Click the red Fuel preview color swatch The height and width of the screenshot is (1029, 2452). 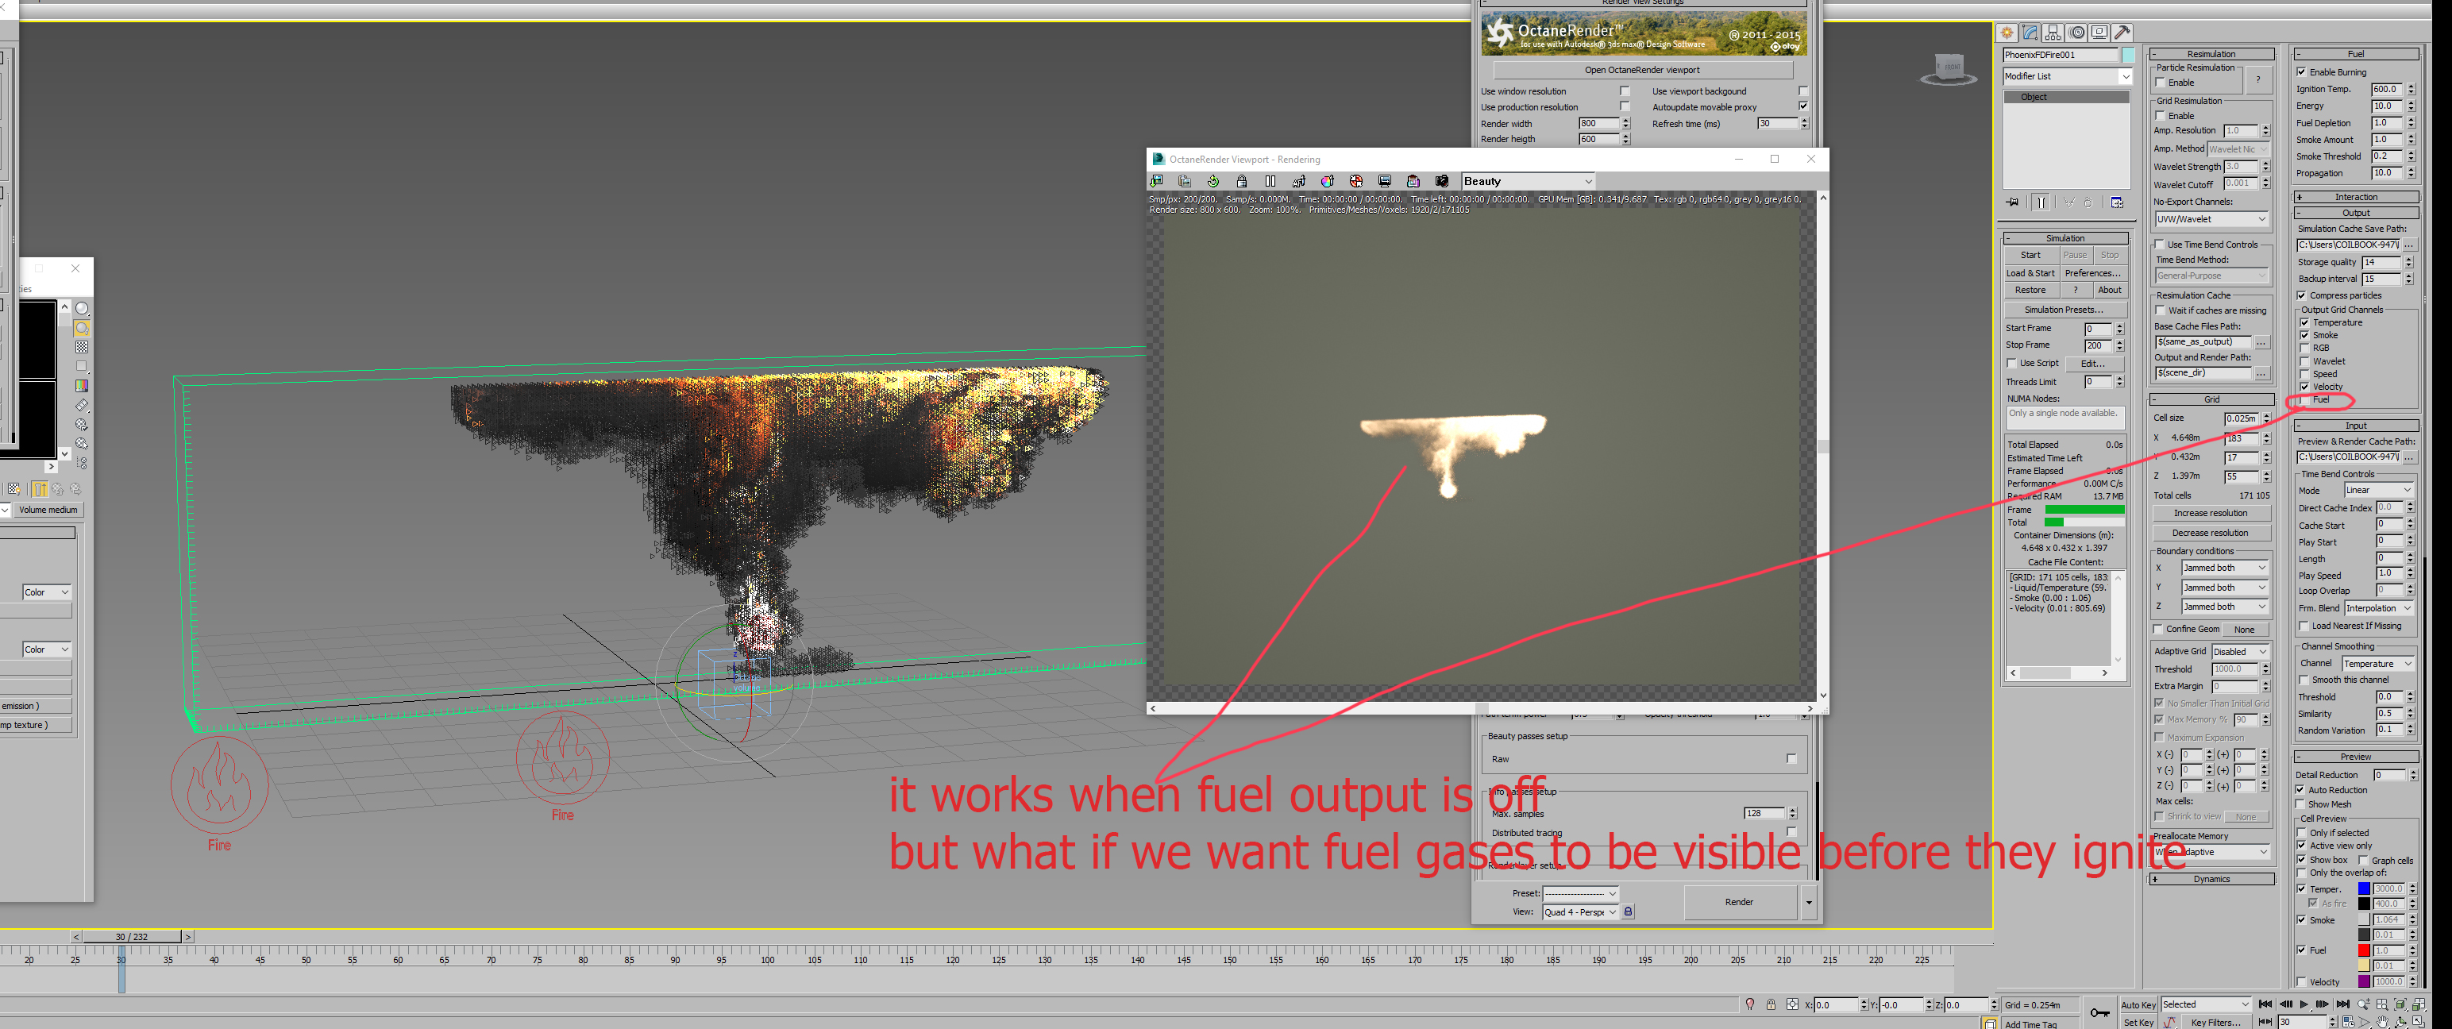[2364, 950]
